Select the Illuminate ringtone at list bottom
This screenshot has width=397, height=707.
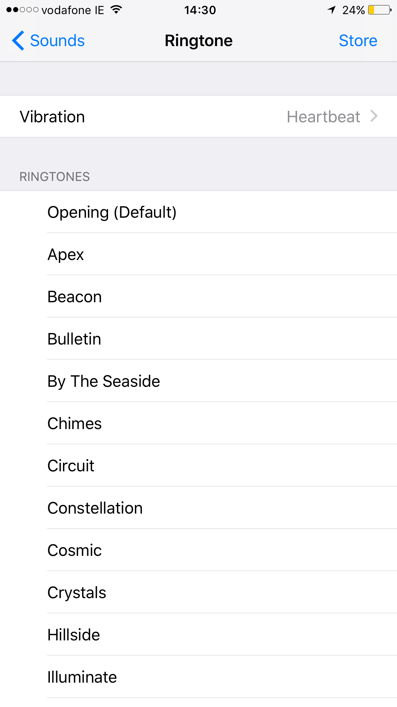(82, 677)
